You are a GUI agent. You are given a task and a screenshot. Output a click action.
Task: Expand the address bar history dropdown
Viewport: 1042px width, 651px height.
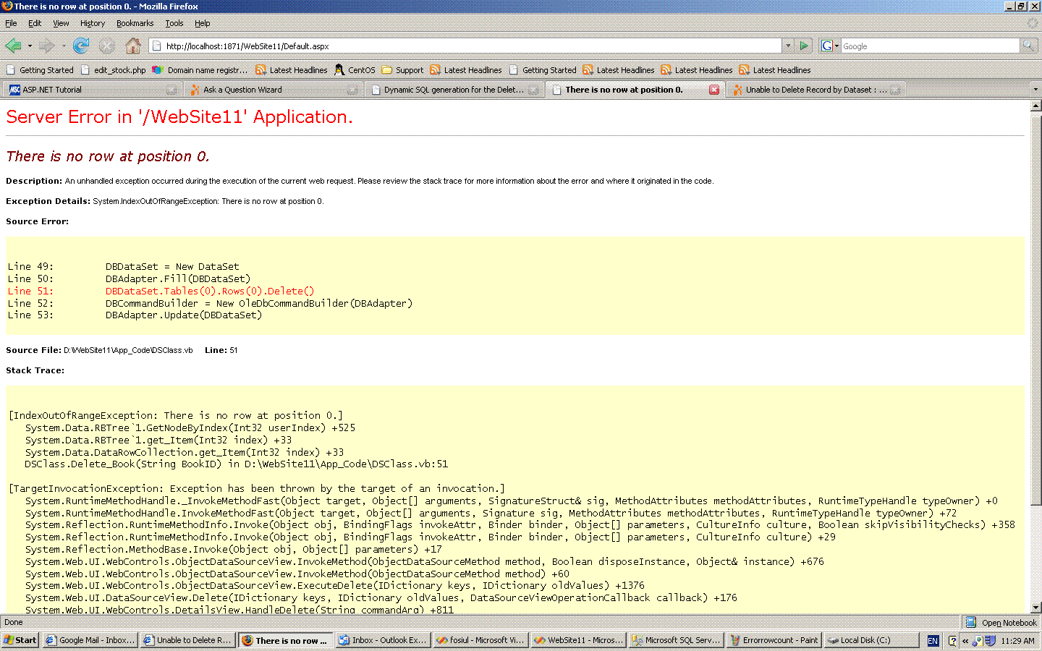point(788,46)
